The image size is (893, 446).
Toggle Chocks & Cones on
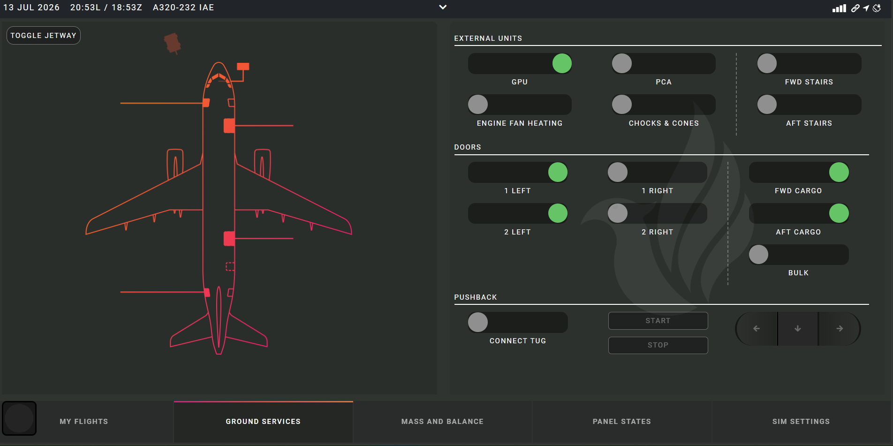[x=664, y=105]
